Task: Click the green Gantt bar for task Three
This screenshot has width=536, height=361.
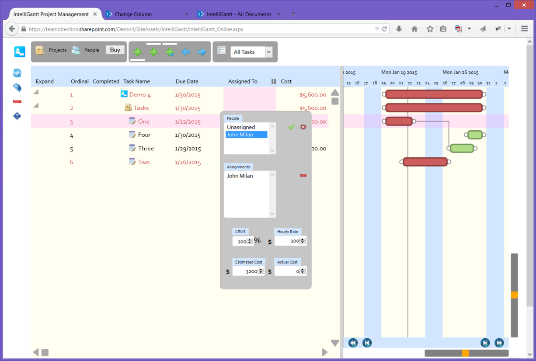Action: [x=462, y=148]
